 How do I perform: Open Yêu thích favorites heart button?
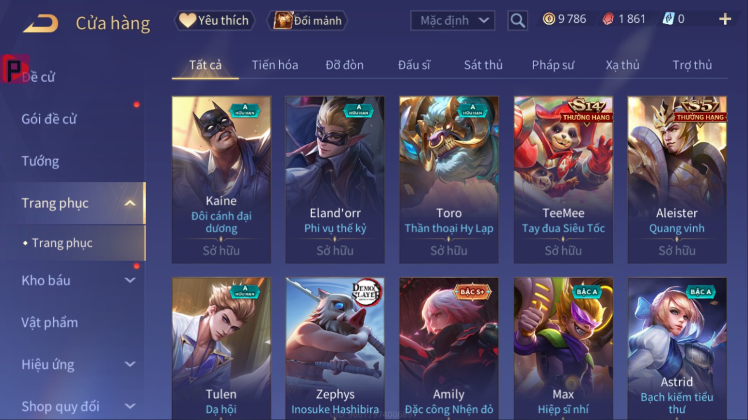point(214,20)
